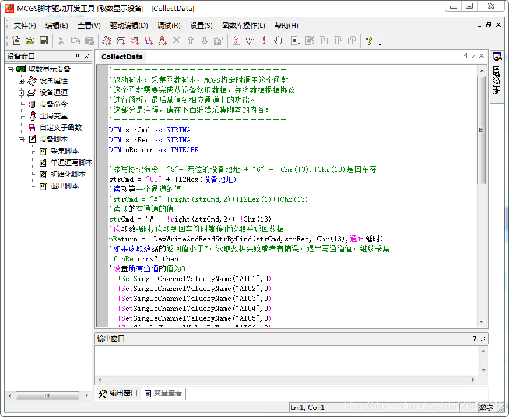
Task: Click the add global variable icon
Action: (x=163, y=40)
